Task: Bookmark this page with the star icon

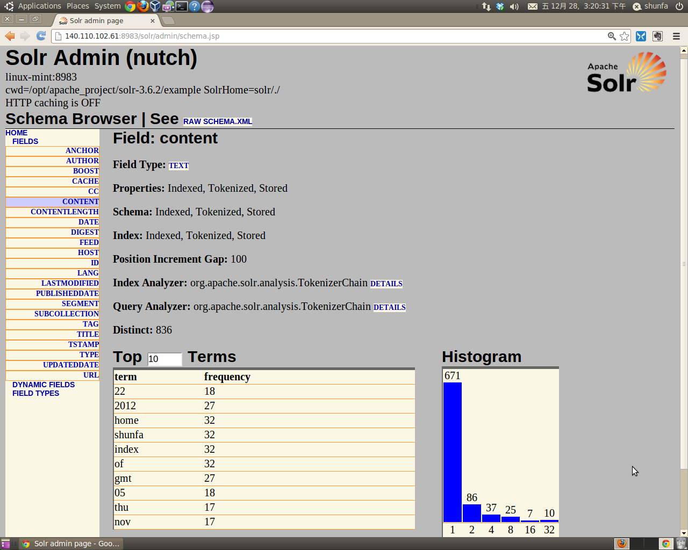Action: pos(624,36)
